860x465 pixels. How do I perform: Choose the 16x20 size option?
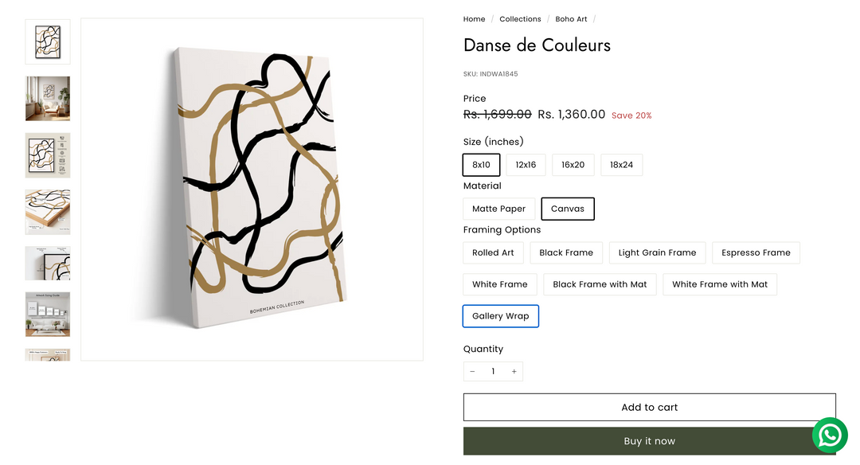coord(573,165)
